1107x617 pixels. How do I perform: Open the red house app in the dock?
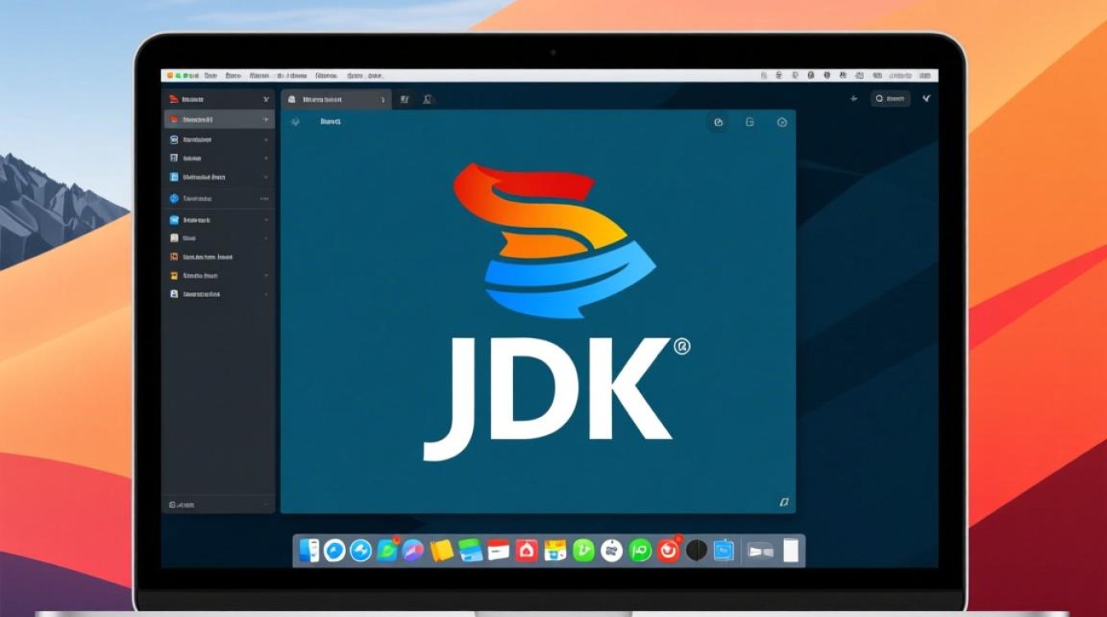[x=526, y=550]
